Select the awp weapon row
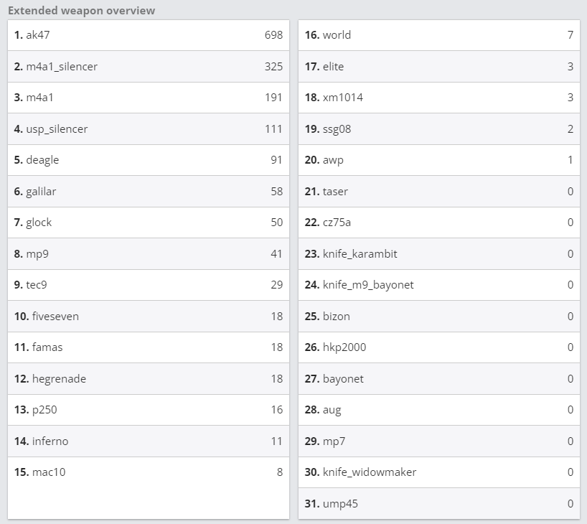The height and width of the screenshot is (524, 587). (438, 160)
